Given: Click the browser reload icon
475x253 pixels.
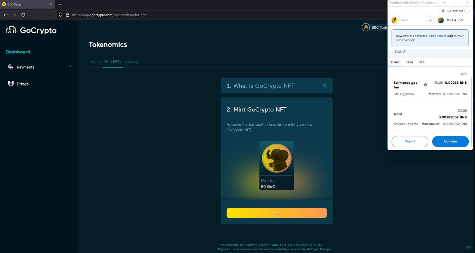Looking at the screenshot, I should (x=23, y=15).
